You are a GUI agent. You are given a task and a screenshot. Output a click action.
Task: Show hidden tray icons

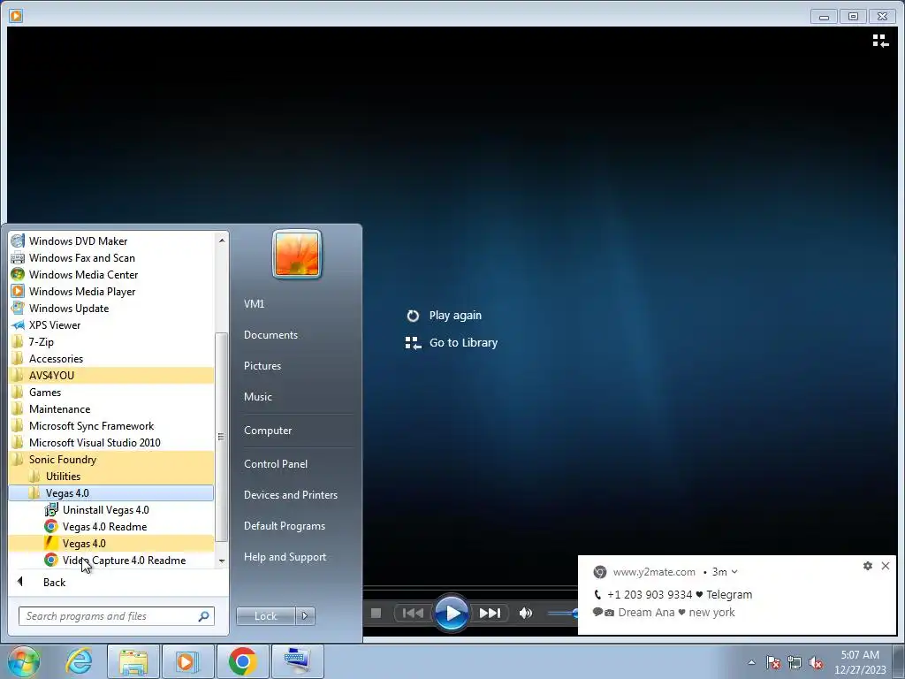point(751,662)
